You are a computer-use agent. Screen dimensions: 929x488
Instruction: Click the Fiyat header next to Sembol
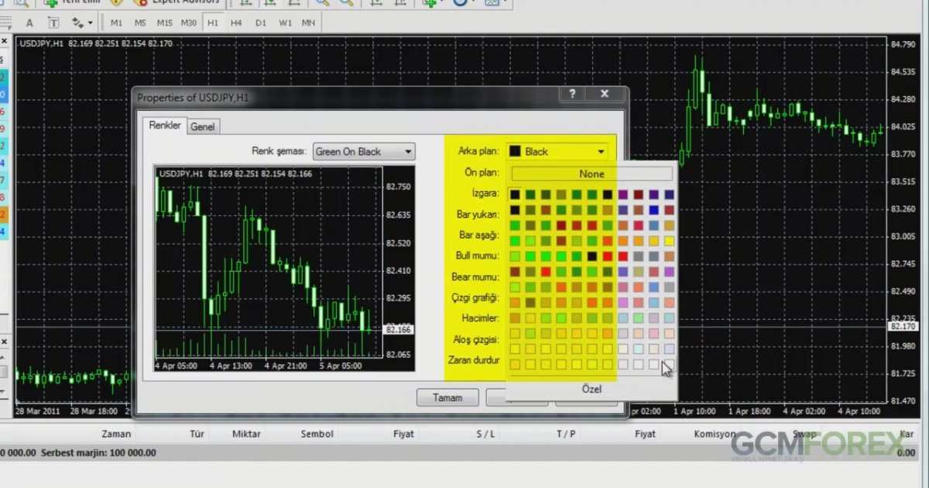click(x=403, y=435)
